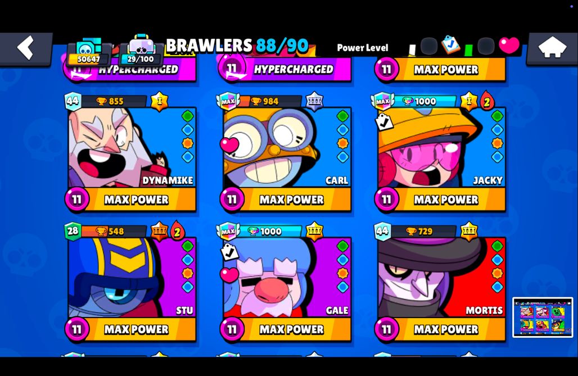Open the credits counter showing 50647
The width and height of the screenshot is (578, 376).
(x=88, y=52)
